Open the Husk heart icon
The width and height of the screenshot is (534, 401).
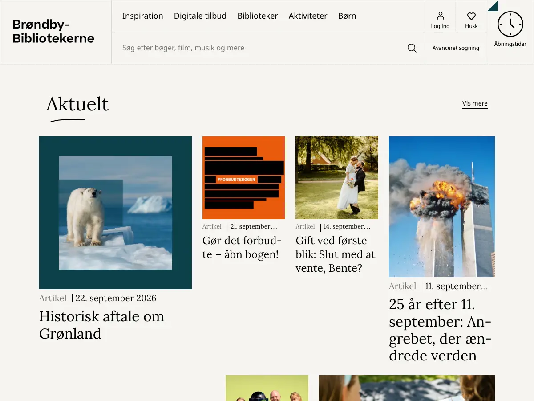click(x=471, y=16)
